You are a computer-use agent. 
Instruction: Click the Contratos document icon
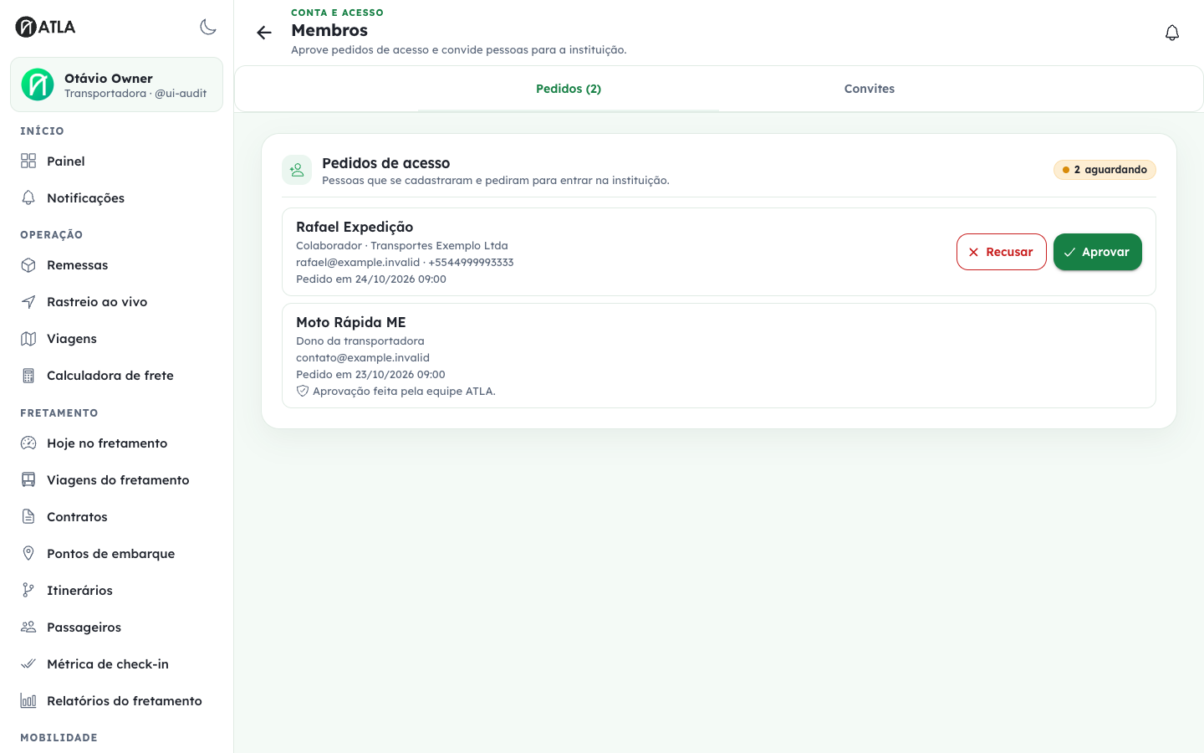28,516
